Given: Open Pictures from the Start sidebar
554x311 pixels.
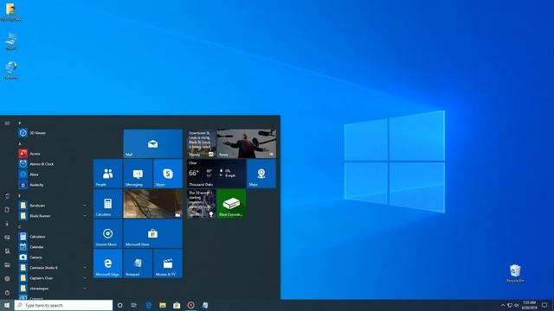Looking at the screenshot, I should coord(7,238).
